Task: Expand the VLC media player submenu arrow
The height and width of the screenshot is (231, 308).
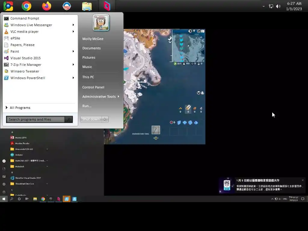Action: click(x=73, y=31)
